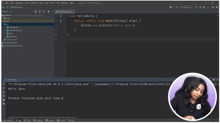The width and height of the screenshot is (220, 123).
Task: Open the Tools menu
Action: (x=53, y=3)
